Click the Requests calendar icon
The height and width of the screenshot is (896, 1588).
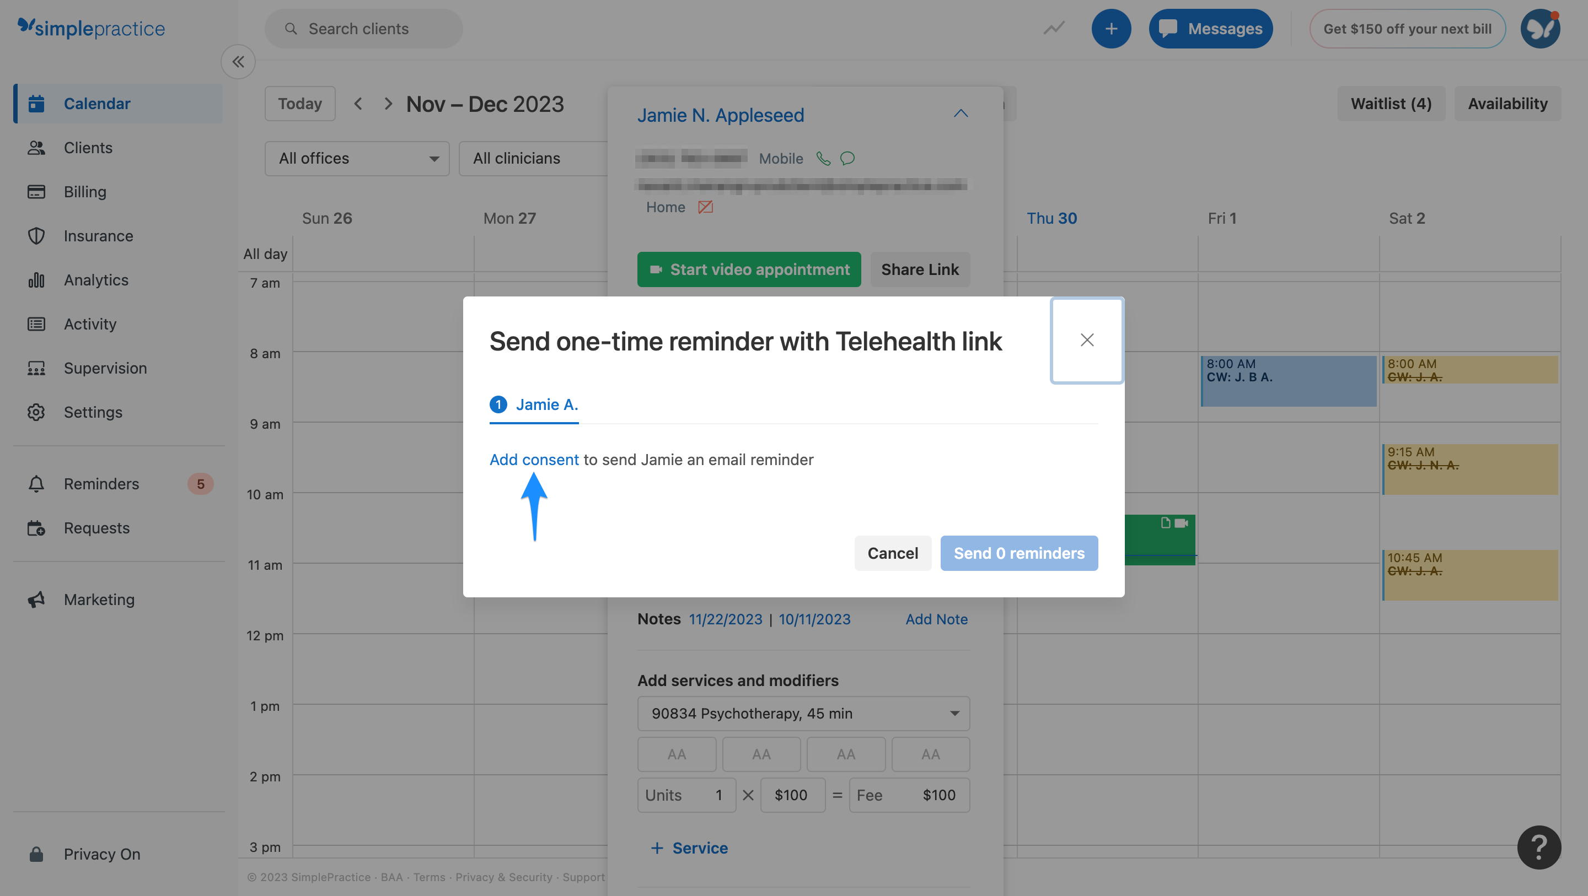click(x=36, y=527)
